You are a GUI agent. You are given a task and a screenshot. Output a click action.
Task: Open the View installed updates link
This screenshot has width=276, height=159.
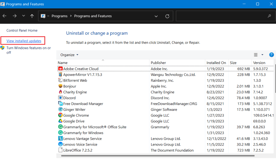point(24,41)
